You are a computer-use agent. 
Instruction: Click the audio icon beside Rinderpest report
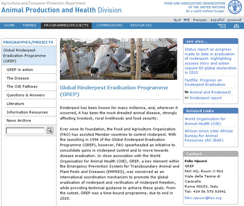[x=186, y=98]
